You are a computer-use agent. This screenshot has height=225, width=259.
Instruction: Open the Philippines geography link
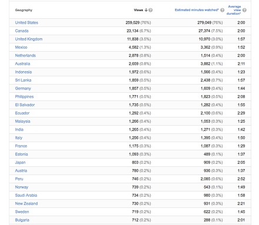(24, 96)
